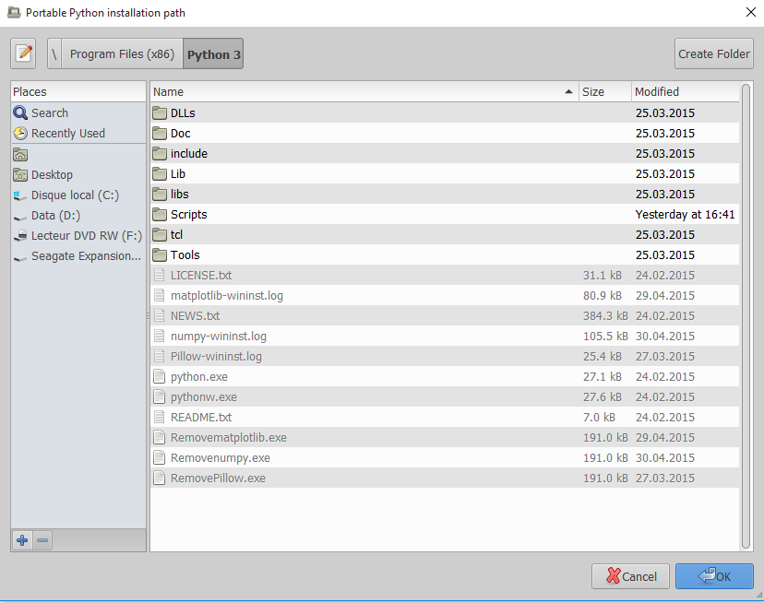Select the Recently Used label in Places

68,134
